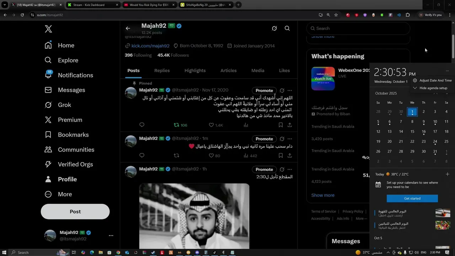
Task: Open the WebexOne Watch live thumbnail
Action: (323, 79)
